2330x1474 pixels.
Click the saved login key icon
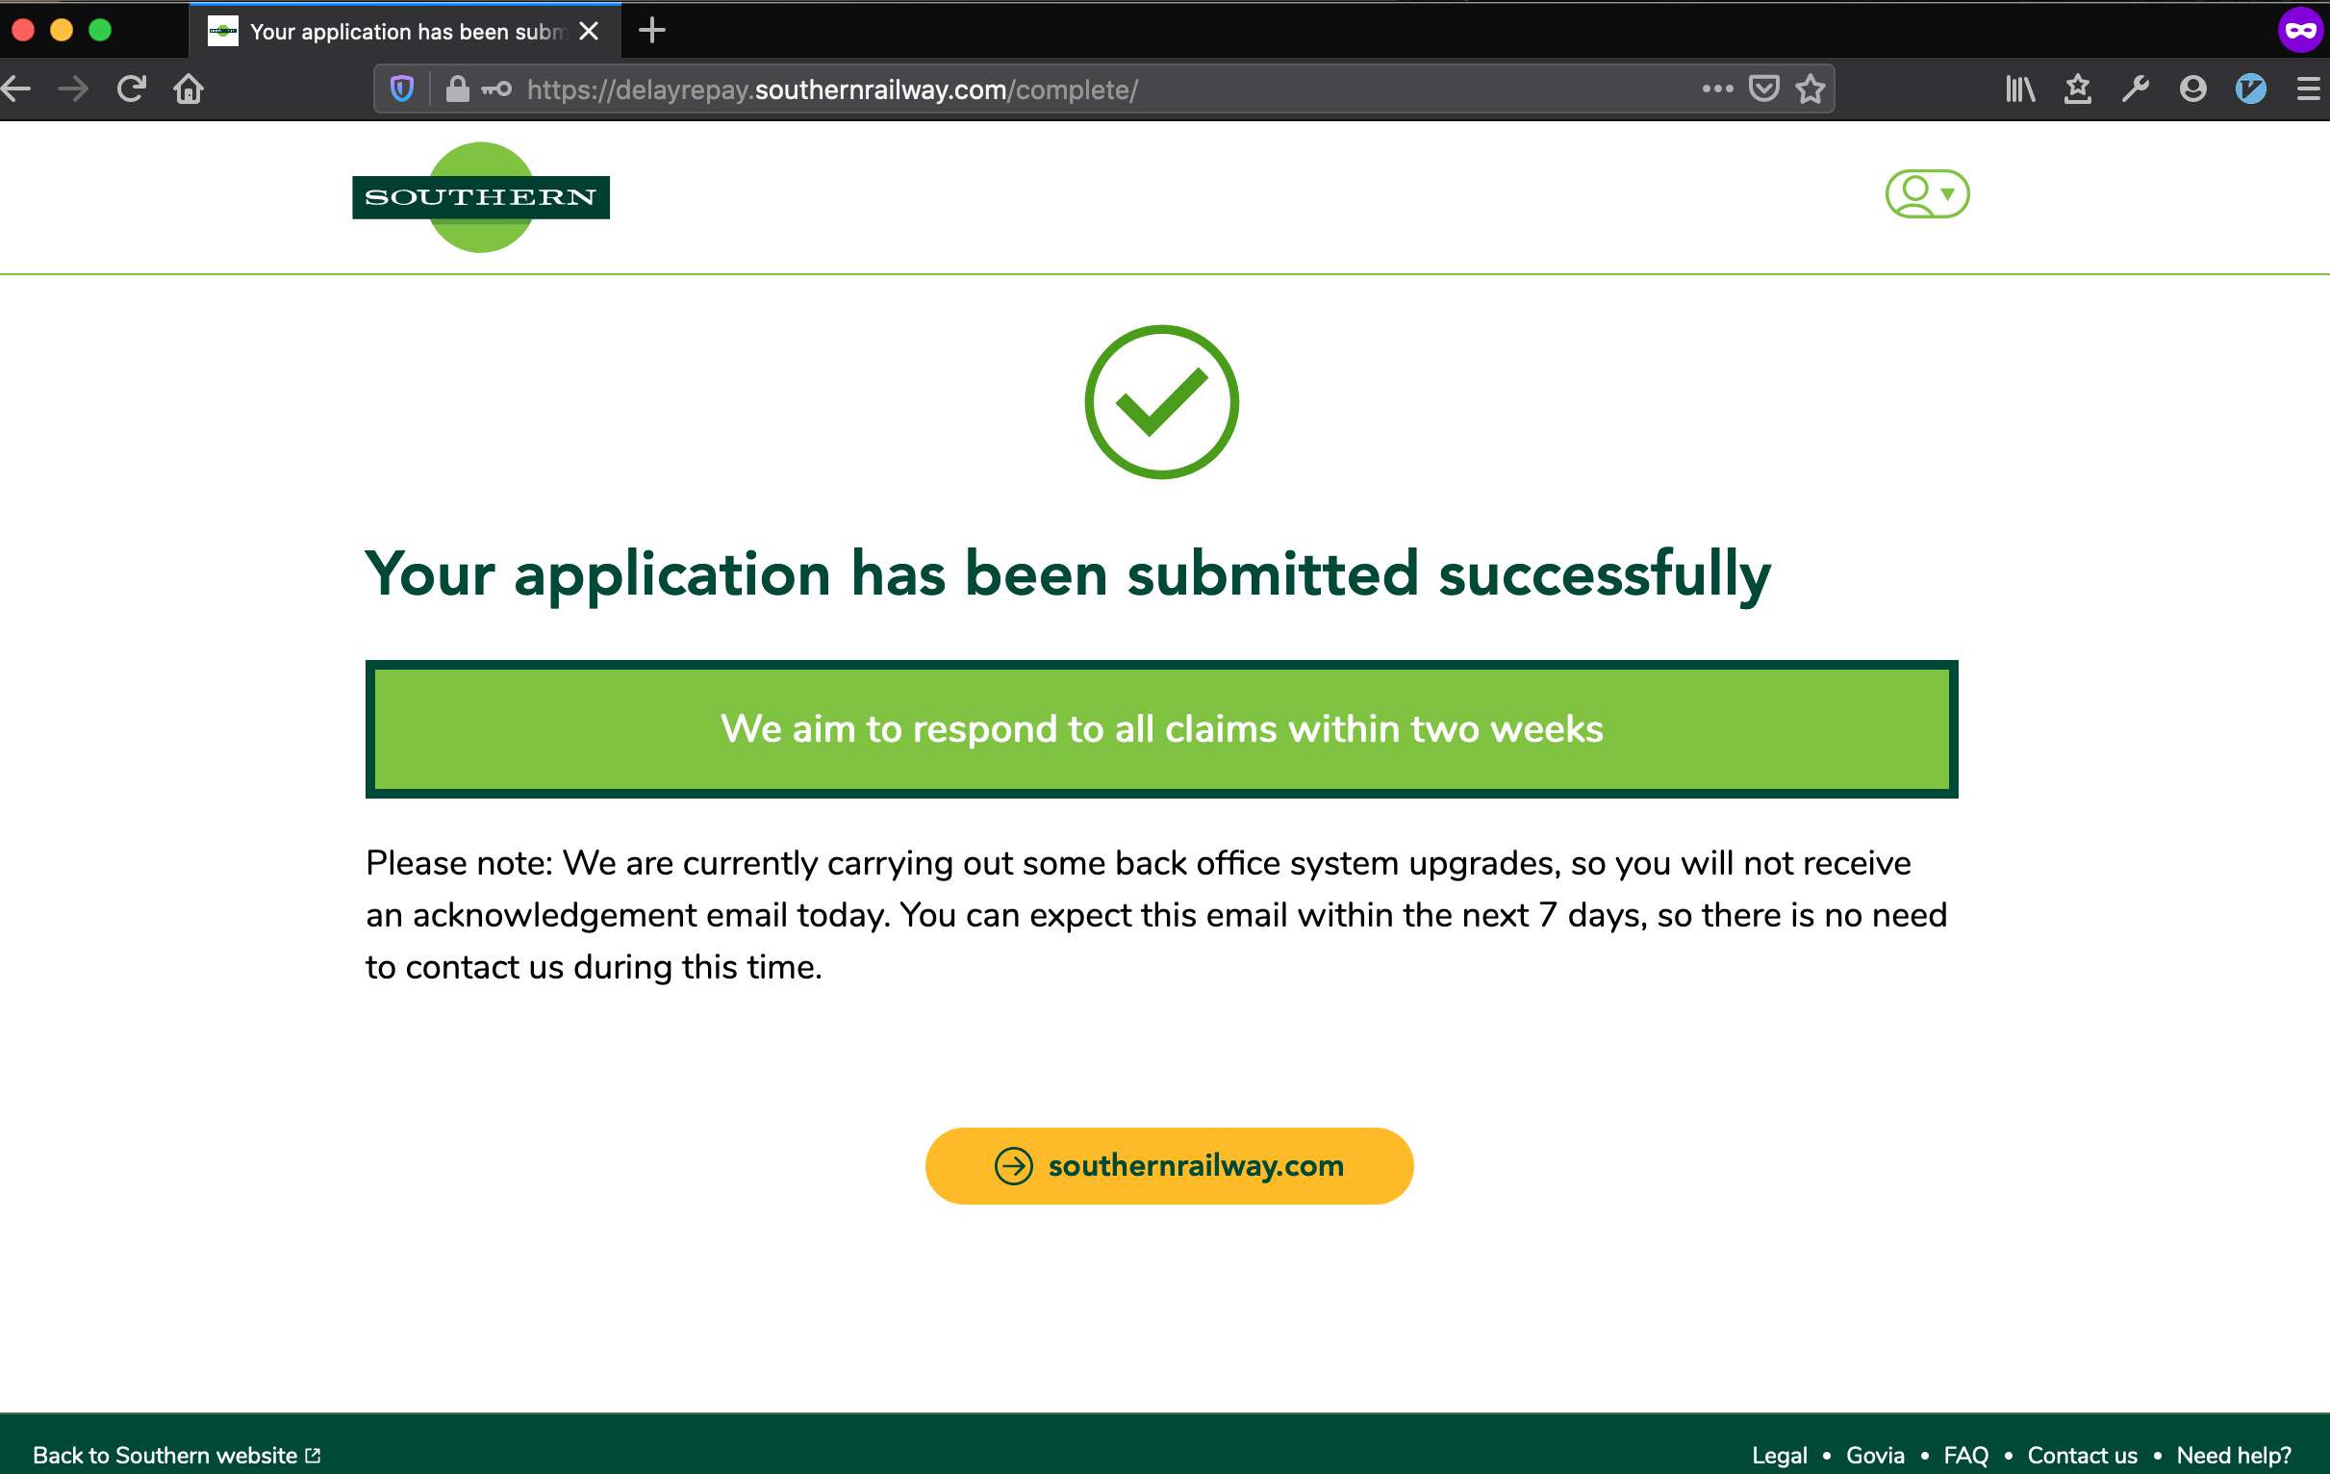coord(496,89)
